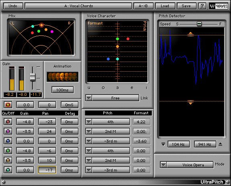Click the Animation faces thumbnail

[x=63, y=77]
